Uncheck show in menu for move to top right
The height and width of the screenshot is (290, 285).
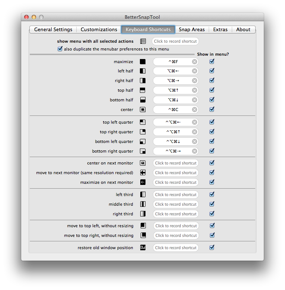click(x=212, y=235)
